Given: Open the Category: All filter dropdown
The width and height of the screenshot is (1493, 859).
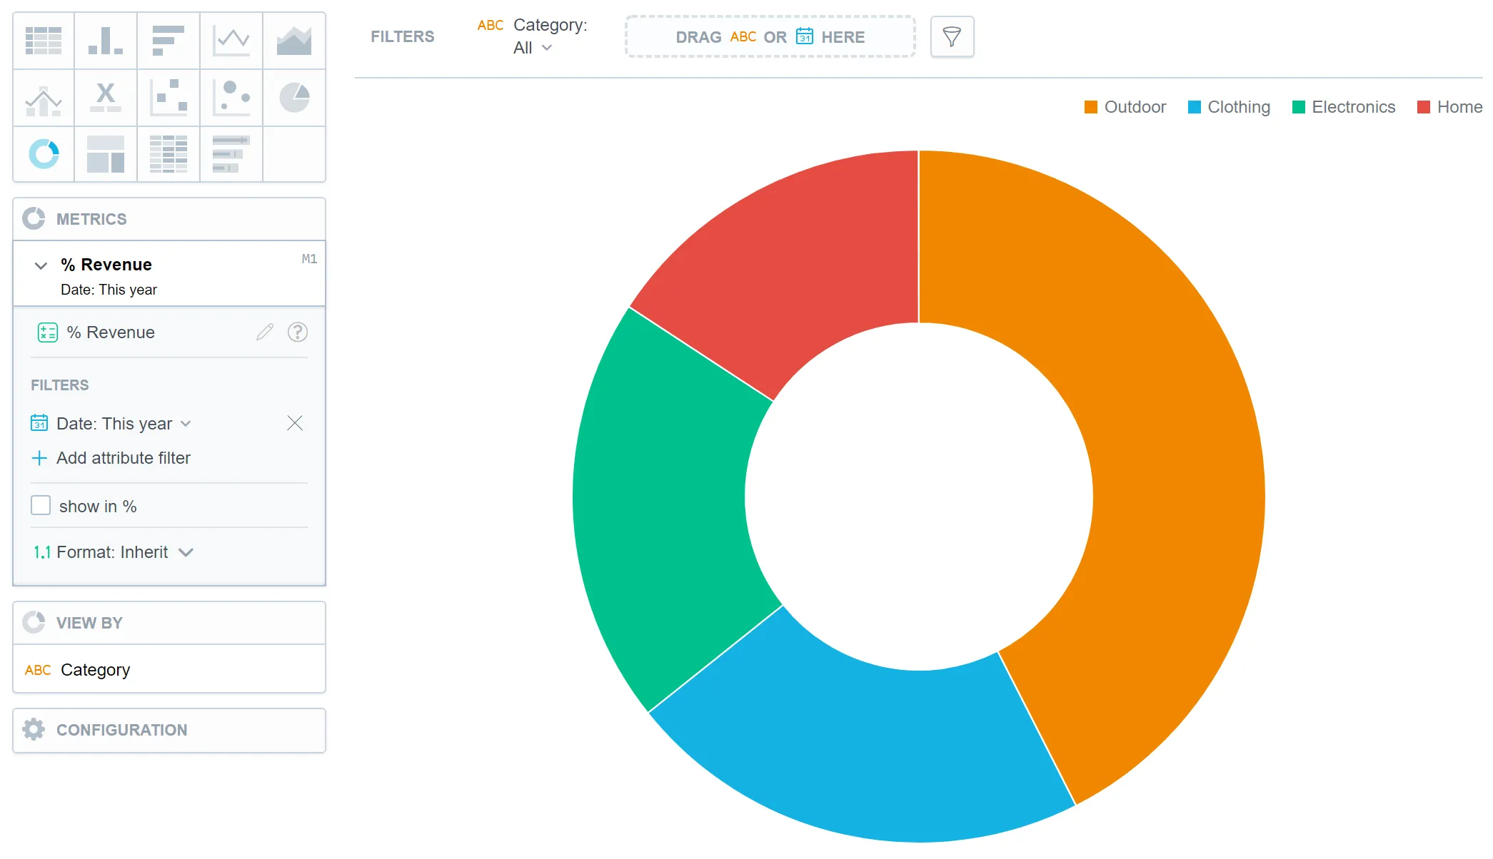Looking at the screenshot, I should coord(533,47).
